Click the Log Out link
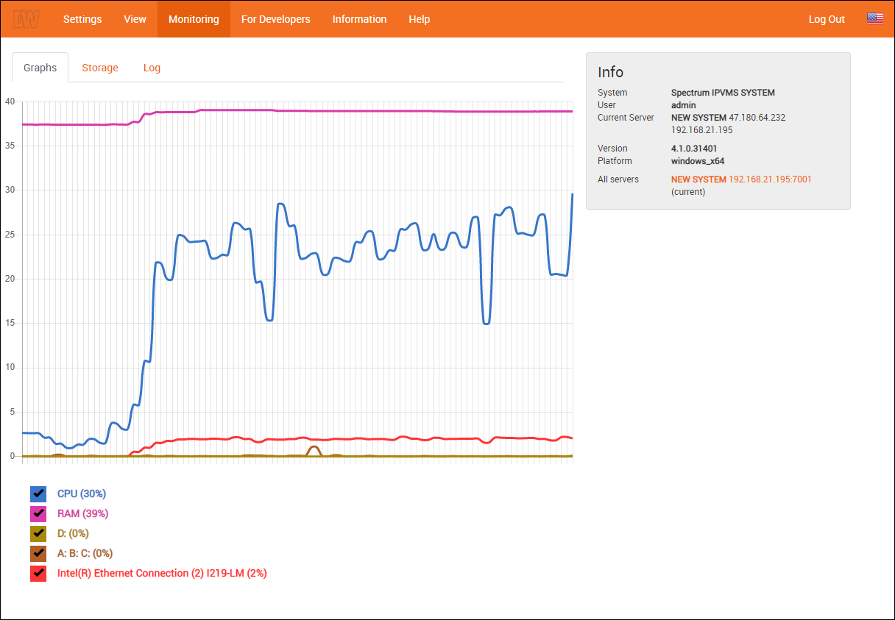The width and height of the screenshot is (895, 620). tap(827, 19)
